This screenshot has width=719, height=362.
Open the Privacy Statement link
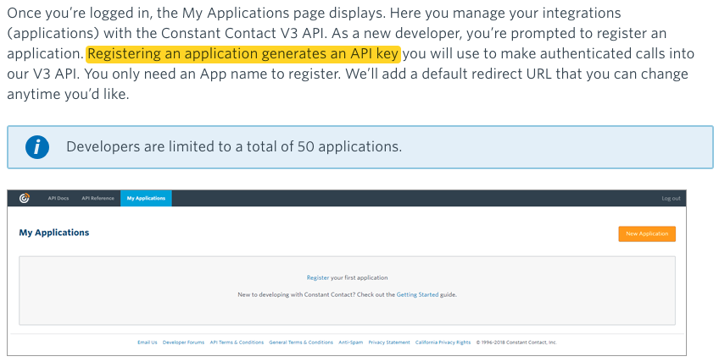pyautogui.click(x=389, y=343)
